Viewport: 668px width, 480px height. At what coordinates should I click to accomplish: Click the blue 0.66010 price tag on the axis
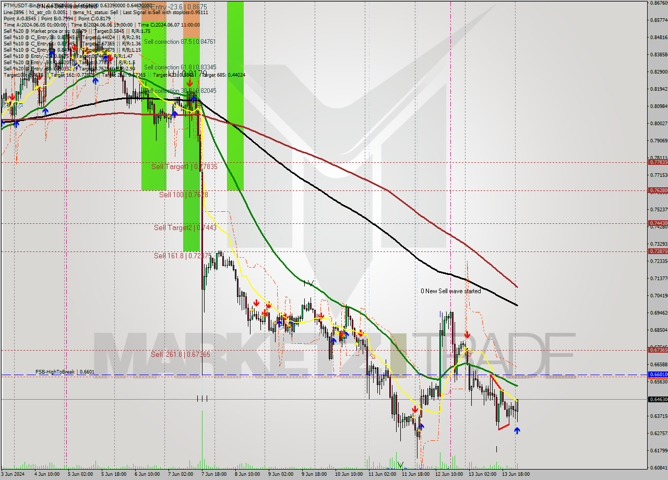pyautogui.click(x=658, y=375)
